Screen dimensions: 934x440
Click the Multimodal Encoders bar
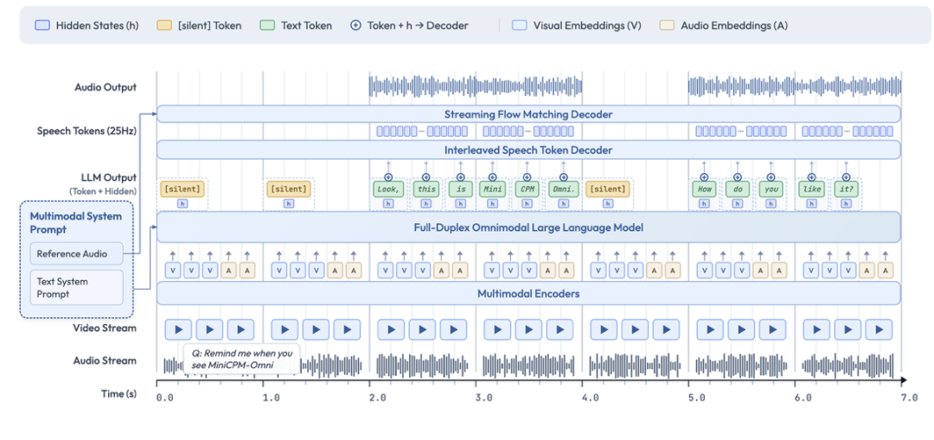coord(528,294)
